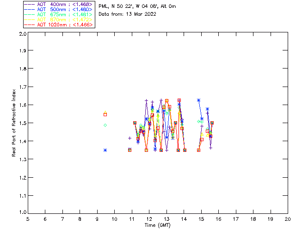Screen dimensions: 296x237
Task: Click the isolated blue asterisk point near 9.5 GMT
Action: tap(105, 150)
